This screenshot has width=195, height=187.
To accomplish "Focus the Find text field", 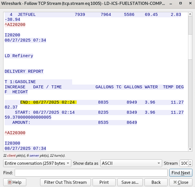I will (91, 173).
